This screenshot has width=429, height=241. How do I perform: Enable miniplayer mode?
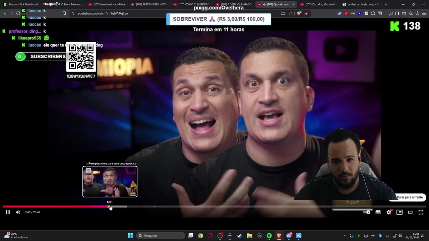[x=400, y=212]
